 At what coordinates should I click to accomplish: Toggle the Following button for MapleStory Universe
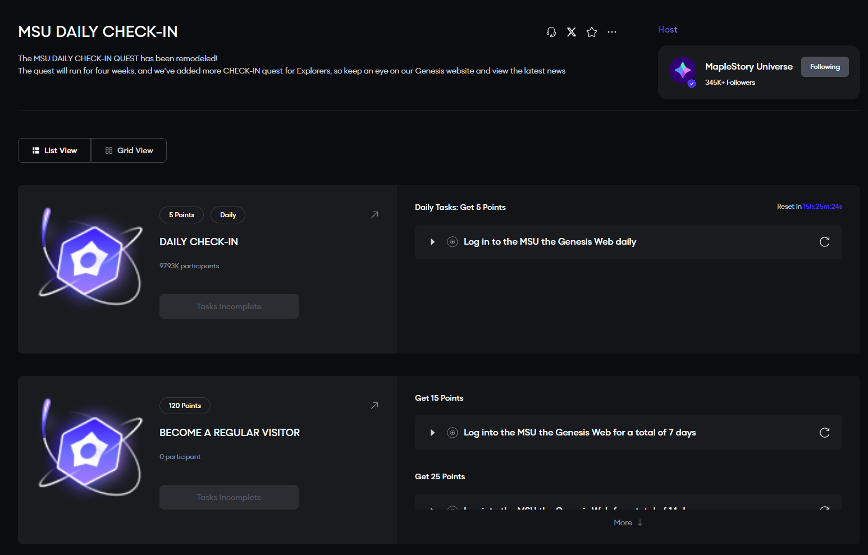[x=825, y=67]
